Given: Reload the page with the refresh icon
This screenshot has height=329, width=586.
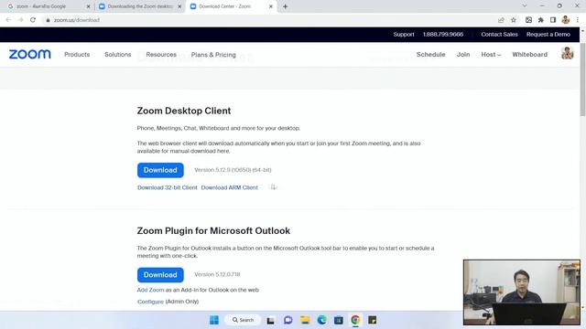Looking at the screenshot, I should point(33,20).
